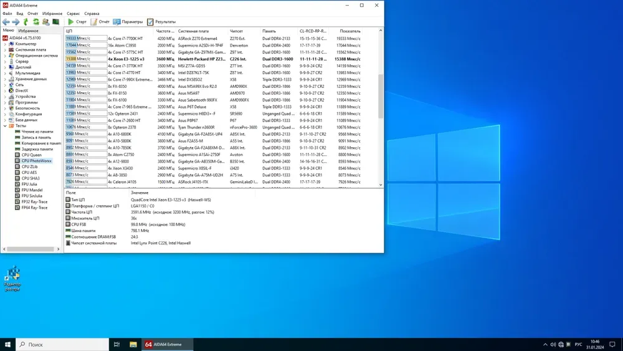Viewport: 623px width, 351px height.
Task: Click the green Start benchmark button
Action: [77, 22]
